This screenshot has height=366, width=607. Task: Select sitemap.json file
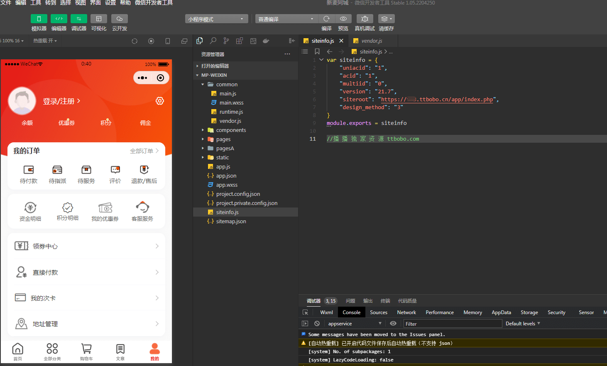246,221
